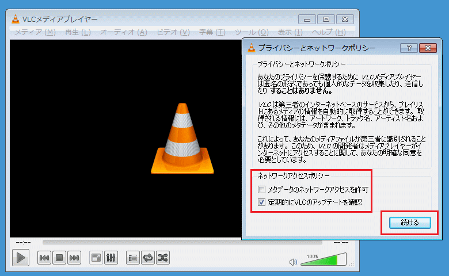The height and width of the screenshot is (276, 449).
Task: Open the 再生 (L) menu
Action: (78, 32)
